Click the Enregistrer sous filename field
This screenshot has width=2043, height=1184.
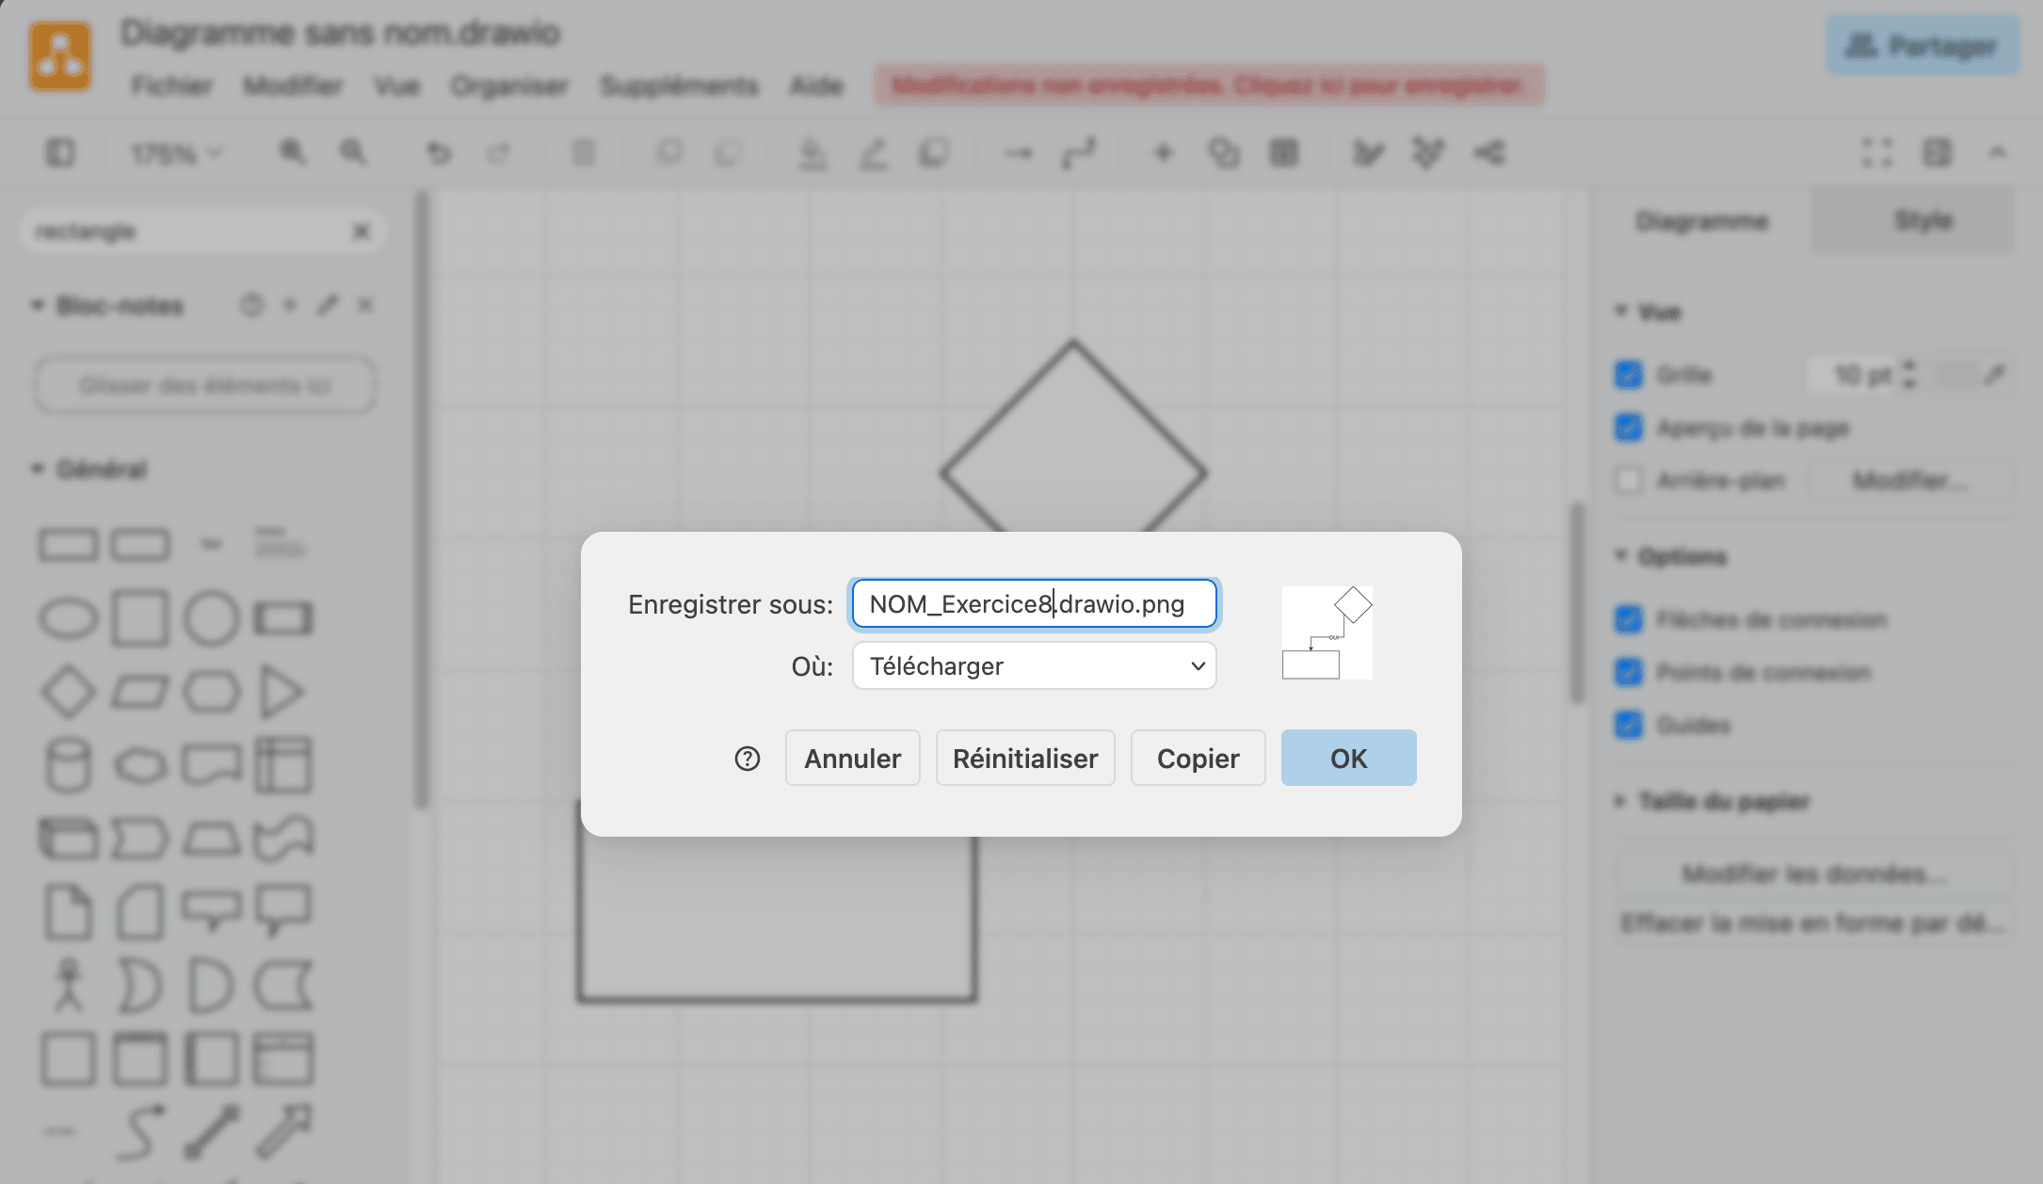pyautogui.click(x=1034, y=604)
